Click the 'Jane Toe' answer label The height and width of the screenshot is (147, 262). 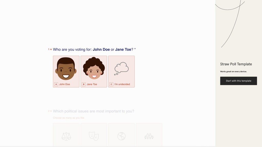(x=92, y=84)
